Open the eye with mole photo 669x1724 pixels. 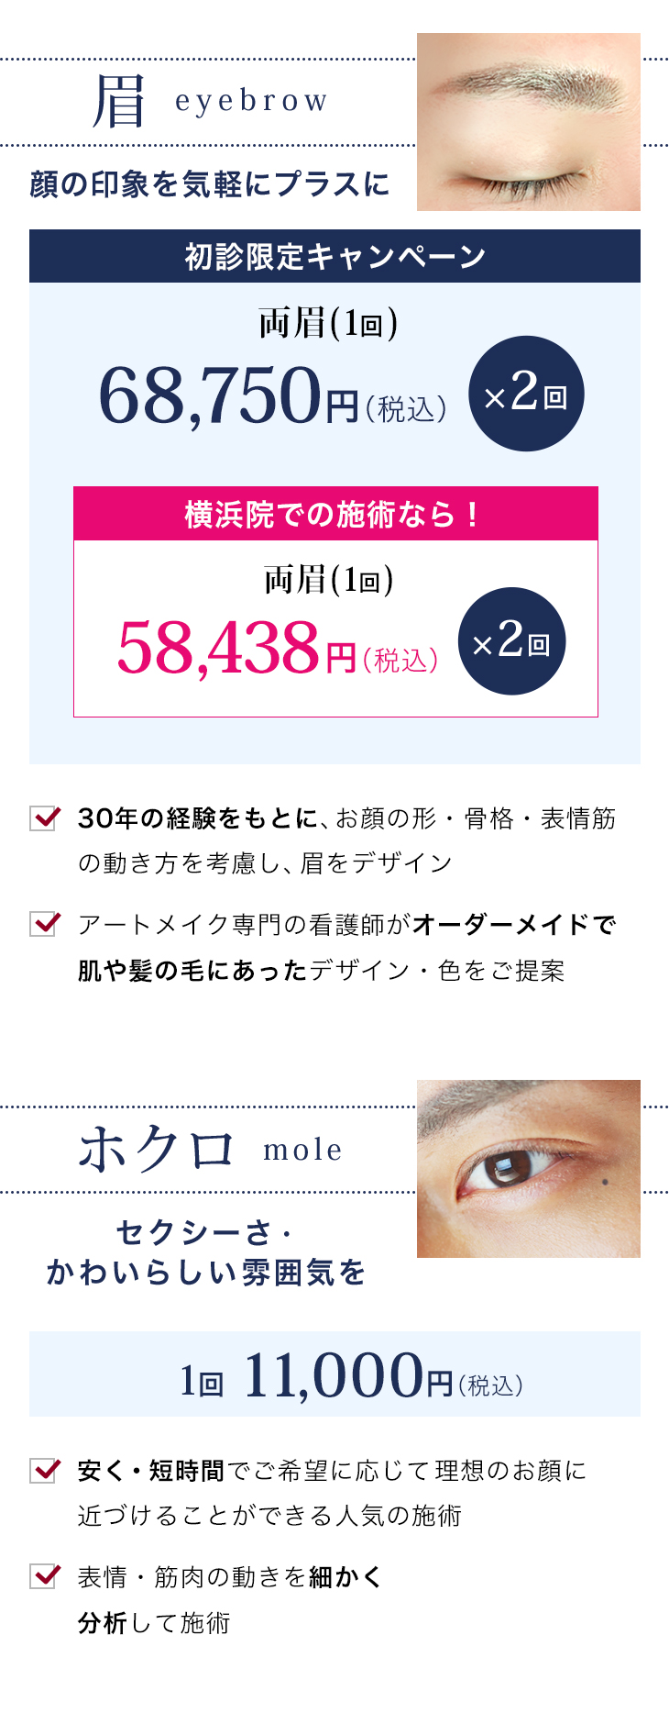pos(528,1168)
